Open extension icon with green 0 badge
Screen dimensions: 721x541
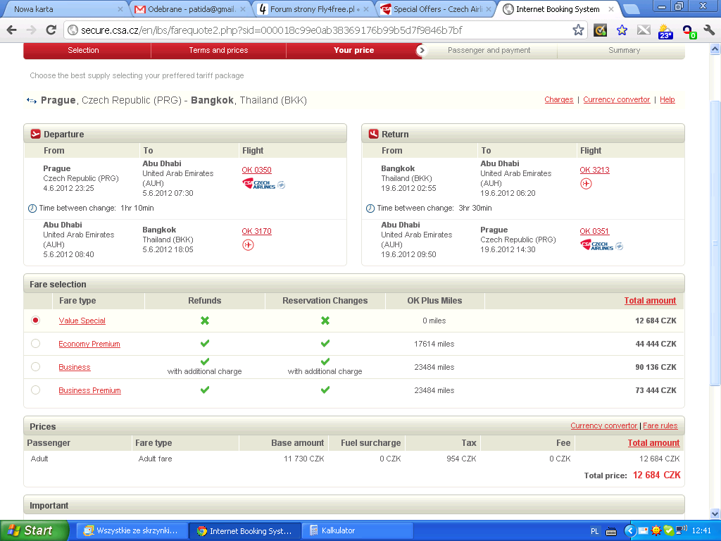click(689, 31)
